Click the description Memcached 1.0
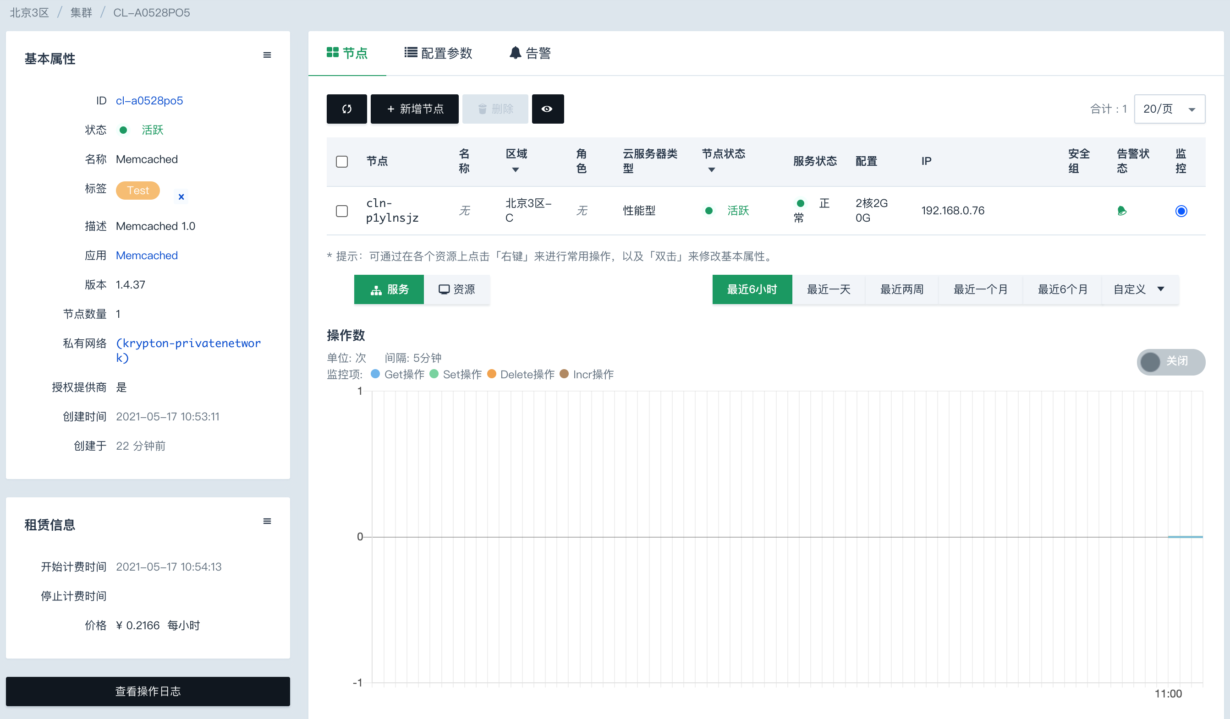Image resolution: width=1230 pixels, height=719 pixels. tap(155, 226)
